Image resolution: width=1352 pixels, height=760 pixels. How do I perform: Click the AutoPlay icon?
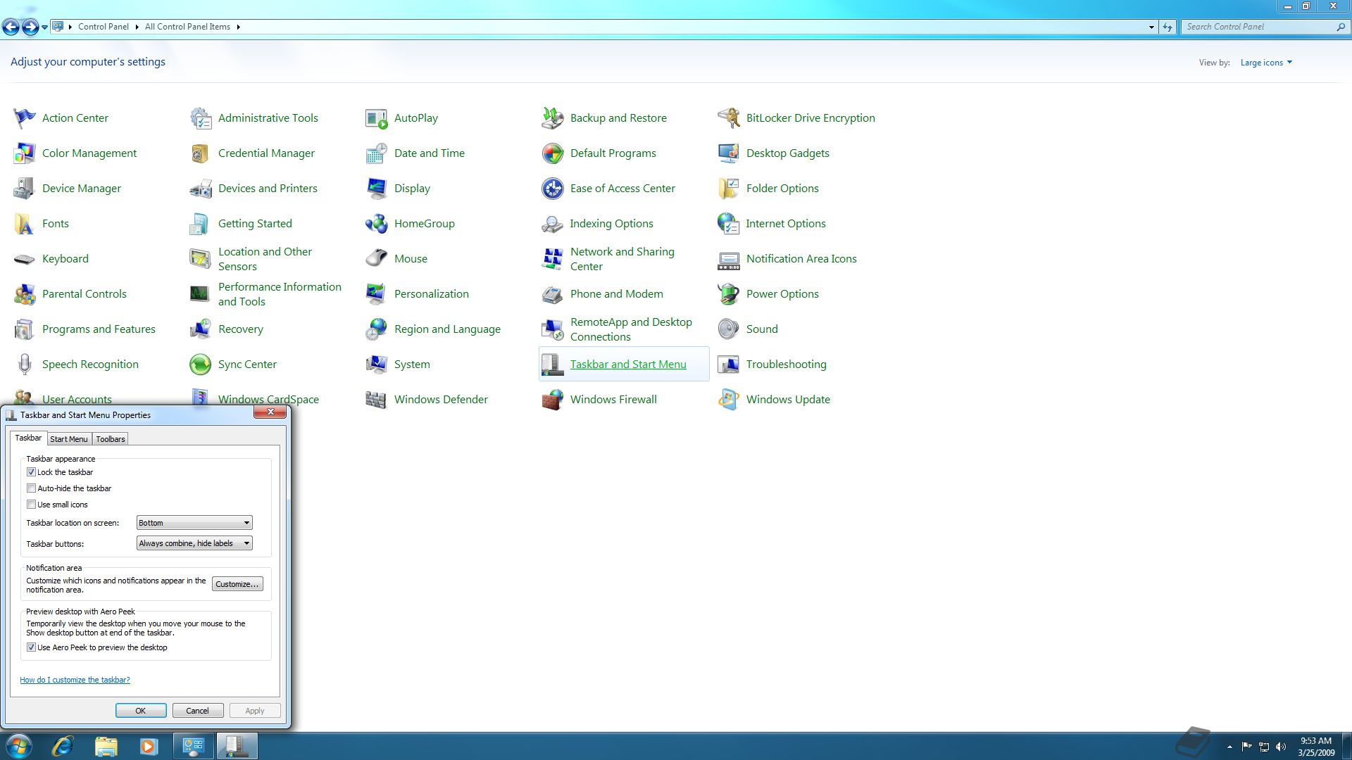[377, 118]
